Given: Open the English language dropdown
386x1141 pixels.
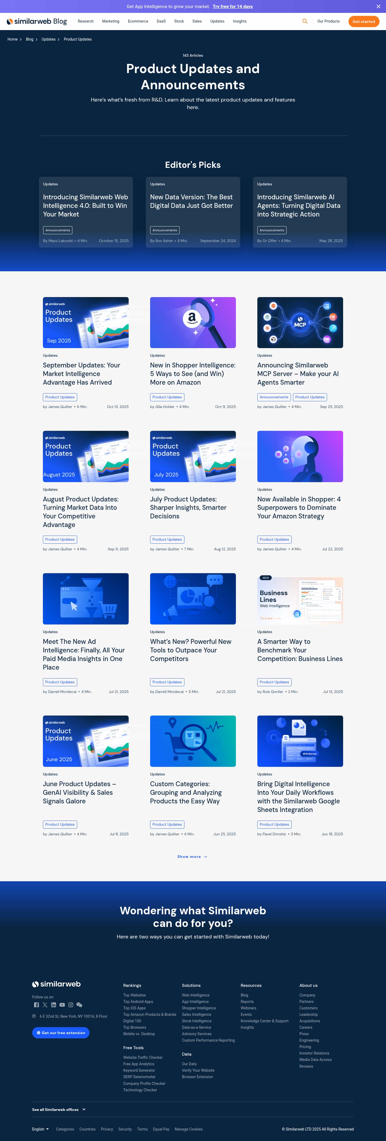Looking at the screenshot, I should click(x=41, y=1129).
